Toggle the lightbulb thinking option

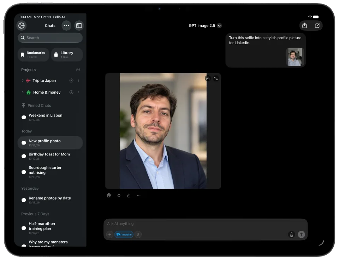point(138,235)
